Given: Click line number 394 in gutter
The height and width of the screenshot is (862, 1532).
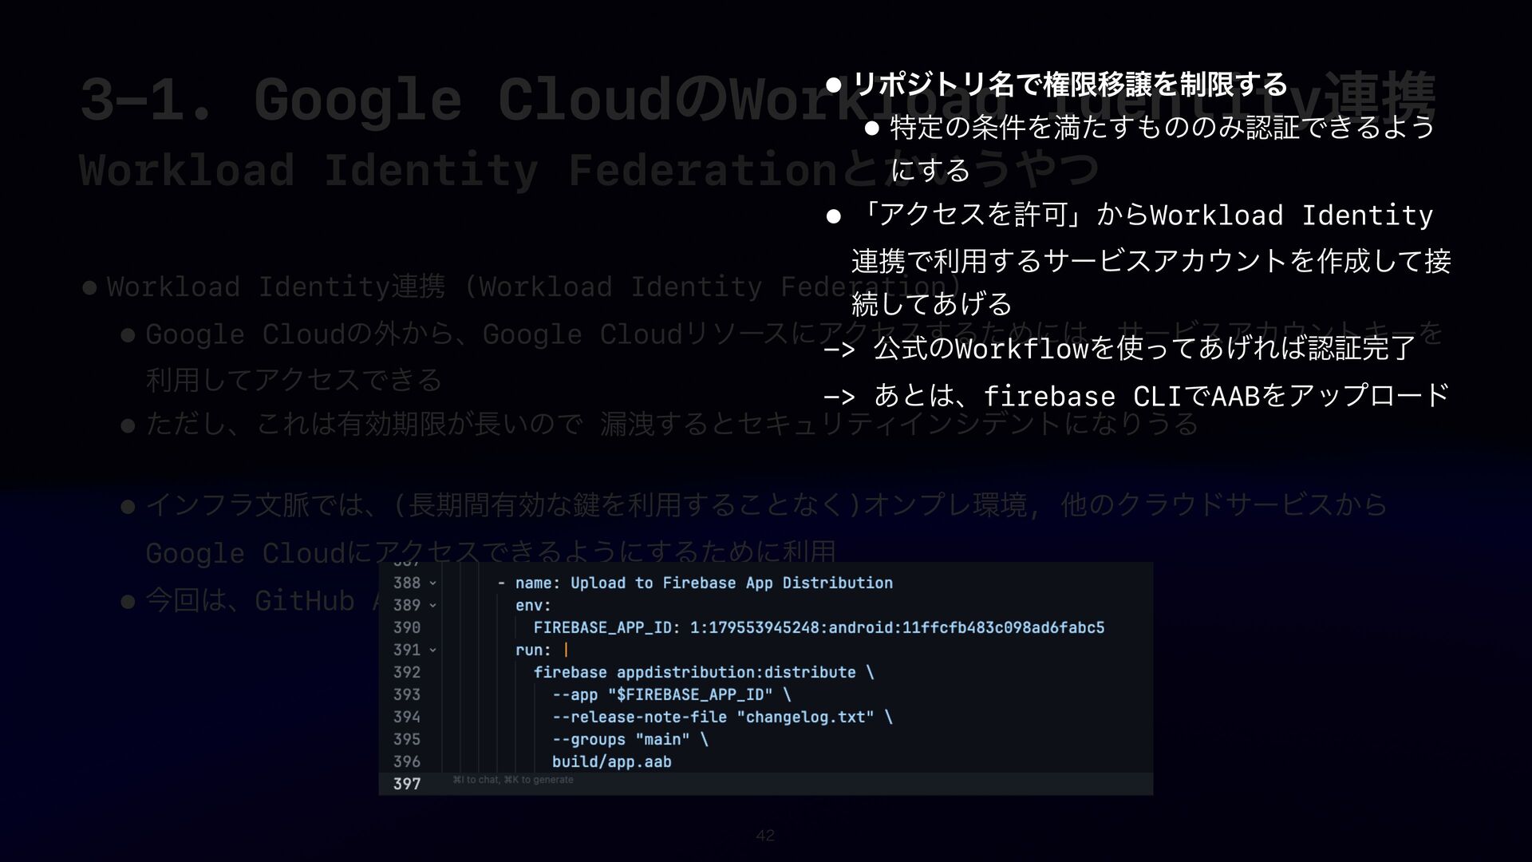Looking at the screenshot, I should point(406,717).
